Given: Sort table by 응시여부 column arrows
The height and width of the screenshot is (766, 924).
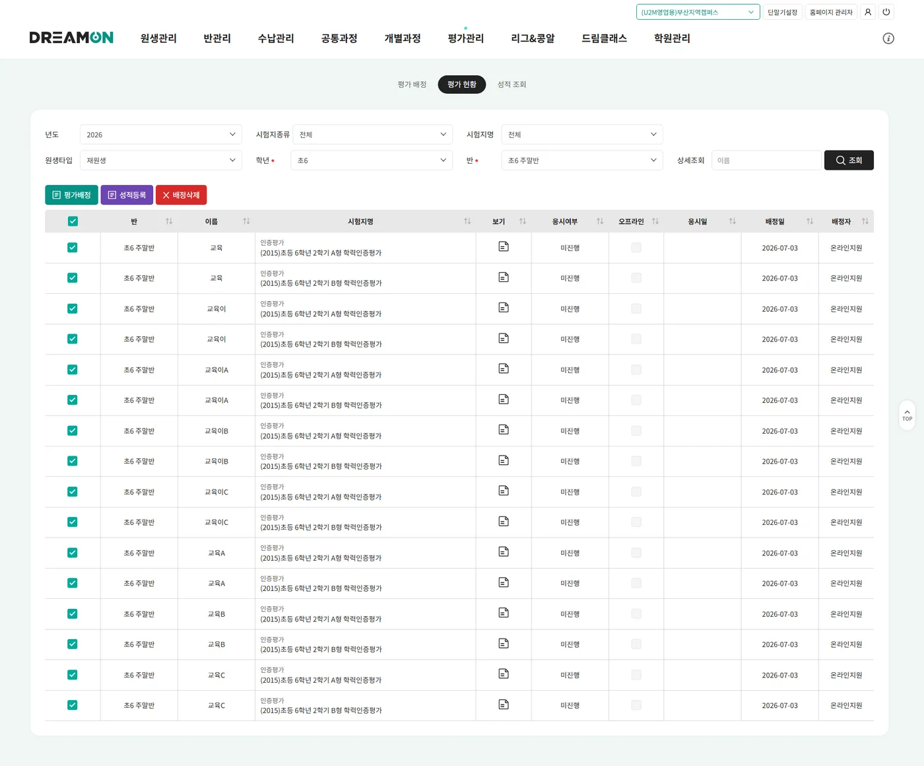Looking at the screenshot, I should coord(600,221).
